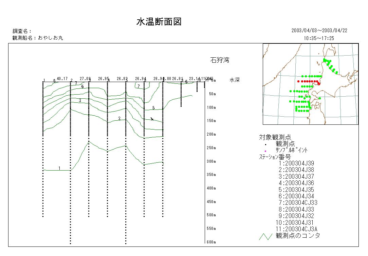Viewport: 368px width, 256px height.
Task: Click the 500m depth axis label
Action: tap(211, 215)
